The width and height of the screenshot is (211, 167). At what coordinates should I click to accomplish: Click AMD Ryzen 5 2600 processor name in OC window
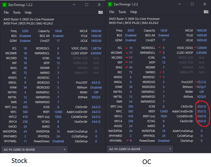tap(134, 19)
